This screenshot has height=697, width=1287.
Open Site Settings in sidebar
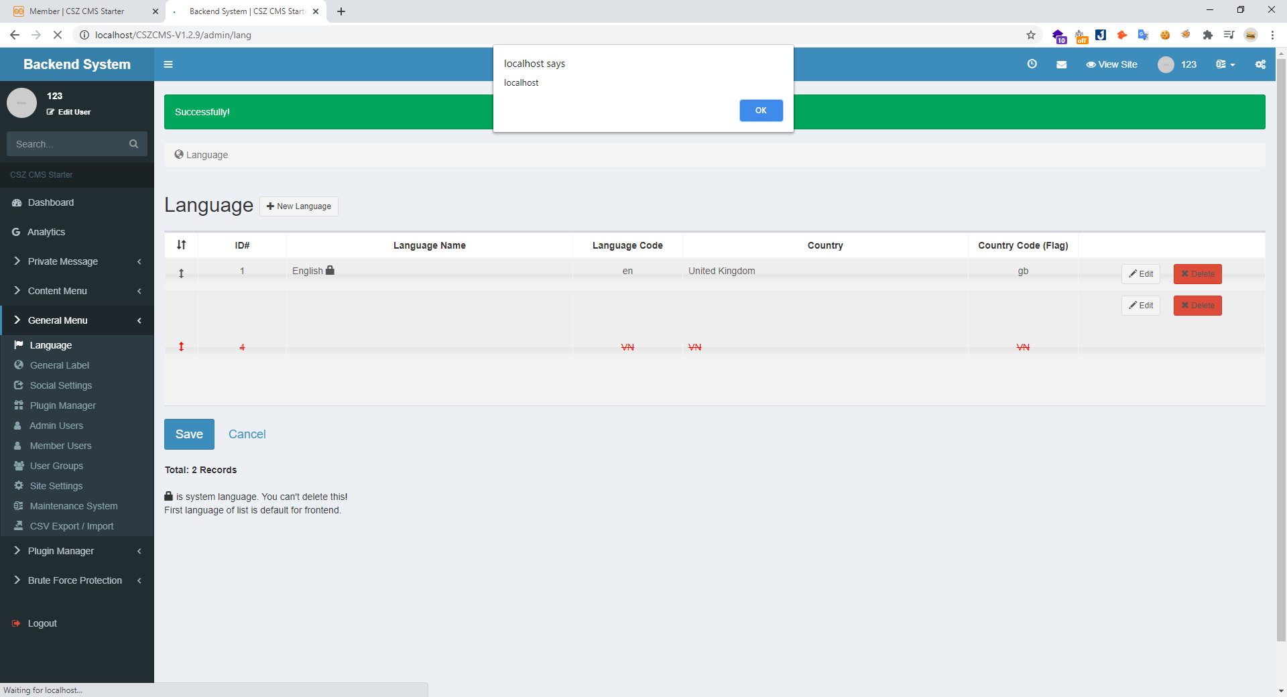point(77,486)
